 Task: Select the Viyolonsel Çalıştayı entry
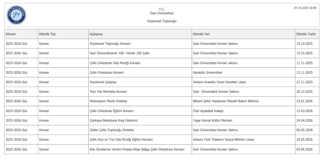coord(103,82)
